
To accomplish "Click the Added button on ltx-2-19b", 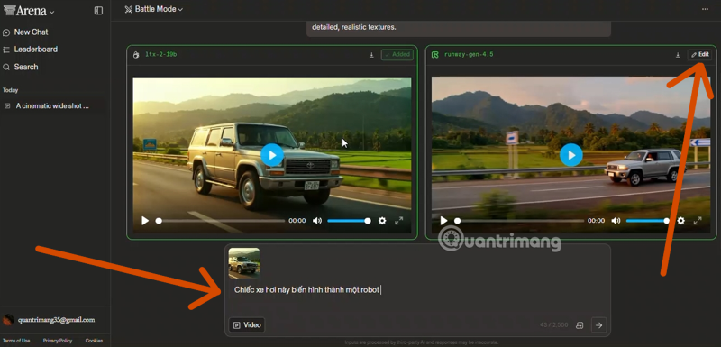I will click(x=397, y=55).
